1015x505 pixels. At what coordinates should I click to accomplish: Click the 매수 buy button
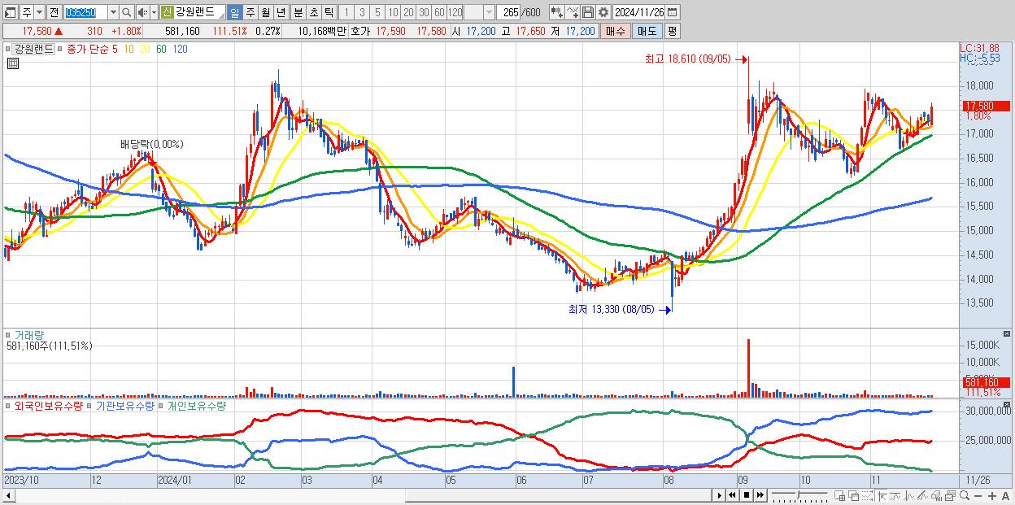coord(616,31)
